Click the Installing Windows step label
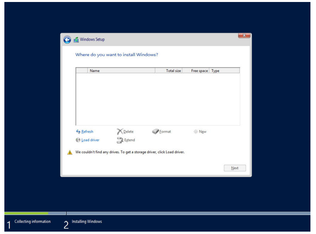316x234 pixels. [87, 222]
